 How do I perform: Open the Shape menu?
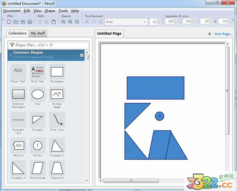click(x=50, y=11)
